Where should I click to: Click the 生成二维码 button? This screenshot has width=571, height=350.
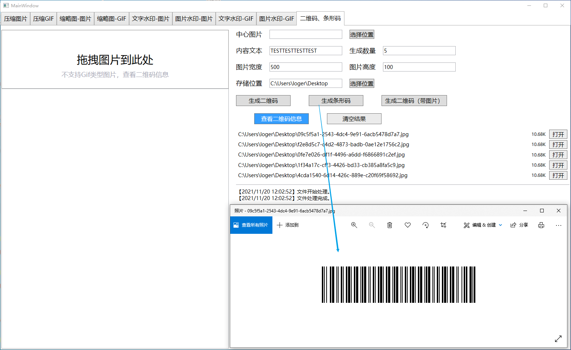[x=263, y=101]
